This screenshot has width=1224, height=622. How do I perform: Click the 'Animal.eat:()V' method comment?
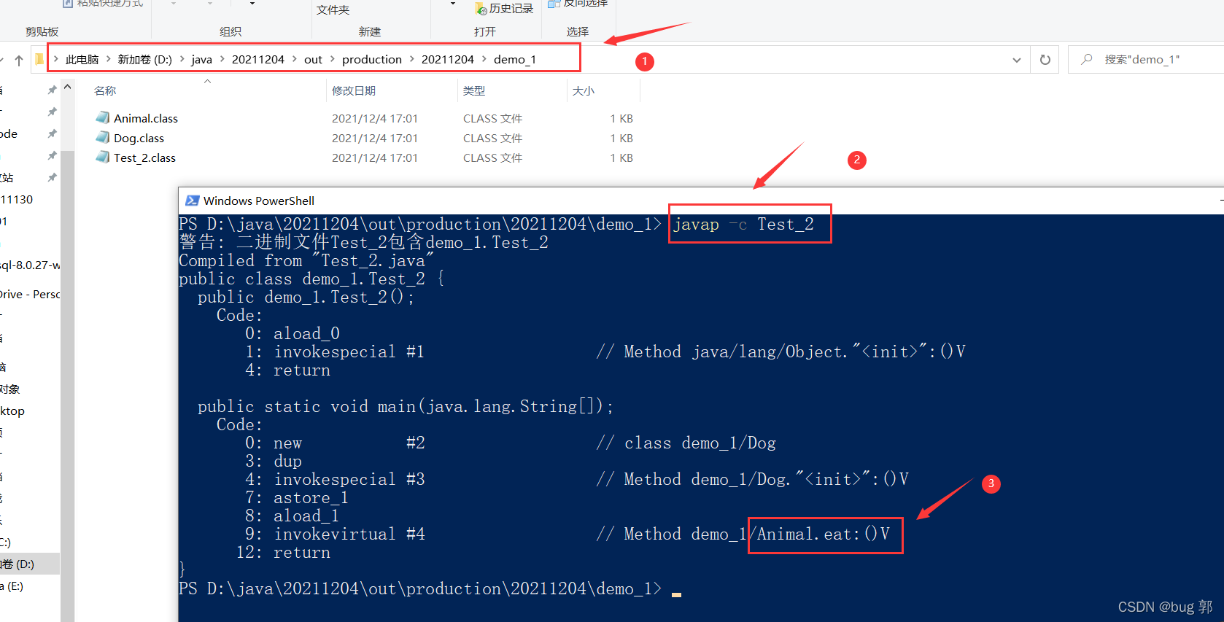(x=824, y=534)
